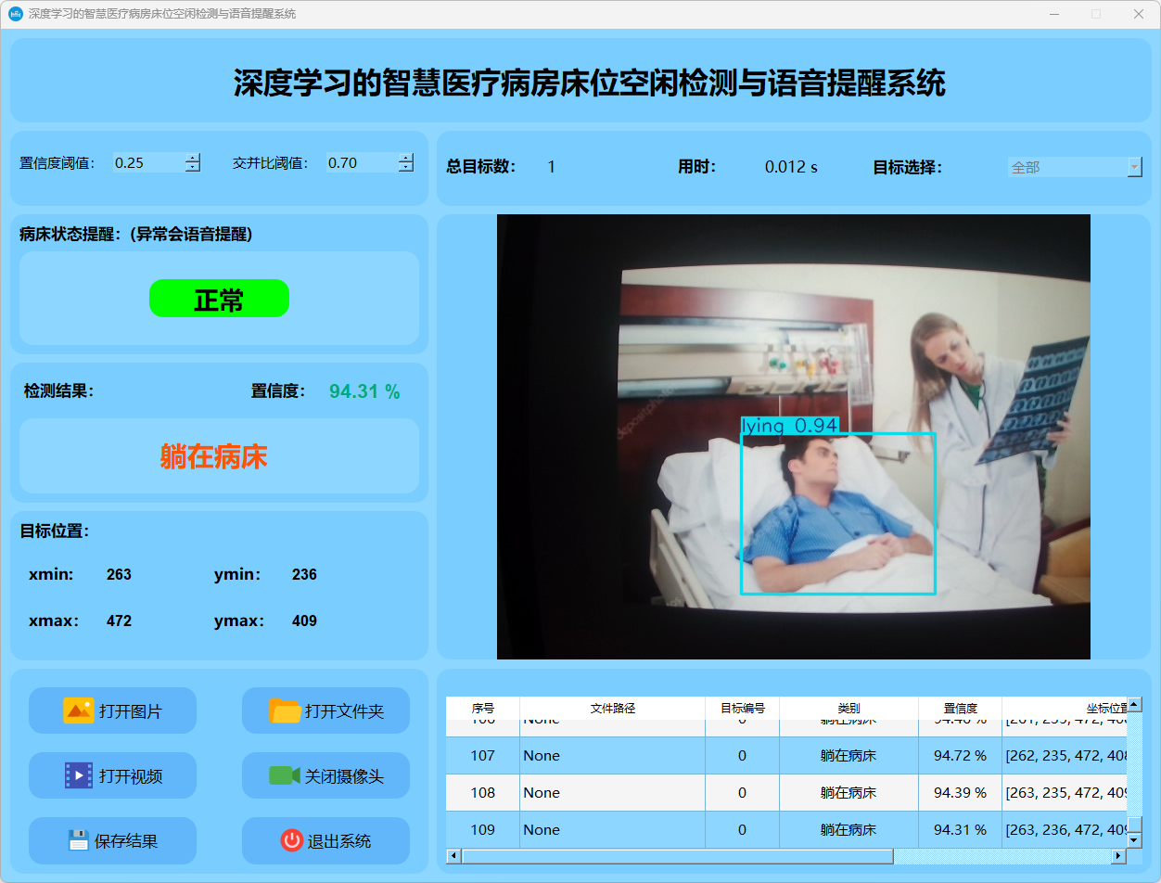Click the lying 0.94 detection box in image
This screenshot has width=1161, height=883.
tap(837, 513)
